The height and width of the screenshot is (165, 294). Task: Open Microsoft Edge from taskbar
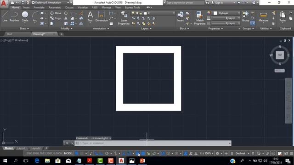(37, 161)
